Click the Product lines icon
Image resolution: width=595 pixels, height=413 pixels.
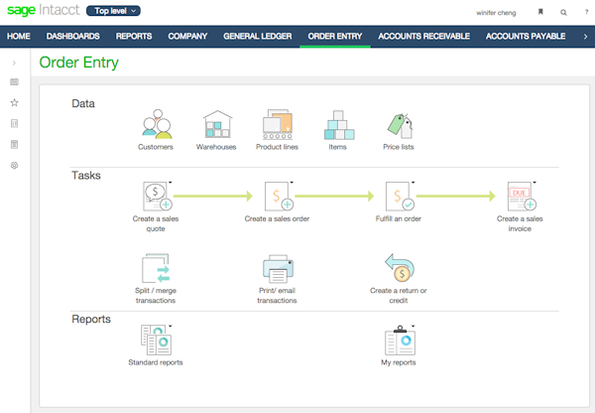coord(278,125)
